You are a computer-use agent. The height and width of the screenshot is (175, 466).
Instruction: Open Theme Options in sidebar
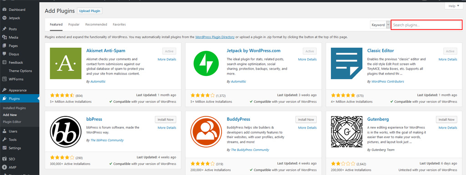(x=20, y=70)
